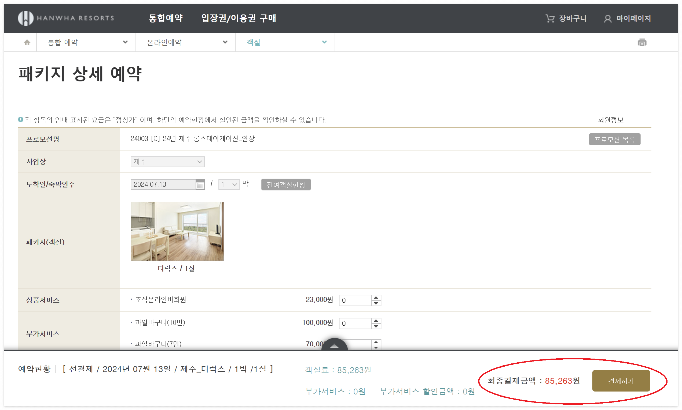Open the 사업장 제주 dropdown
Viewport: 682px width, 410px height.
coord(167,162)
